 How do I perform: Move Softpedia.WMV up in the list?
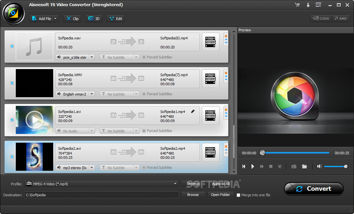click(x=226, y=76)
